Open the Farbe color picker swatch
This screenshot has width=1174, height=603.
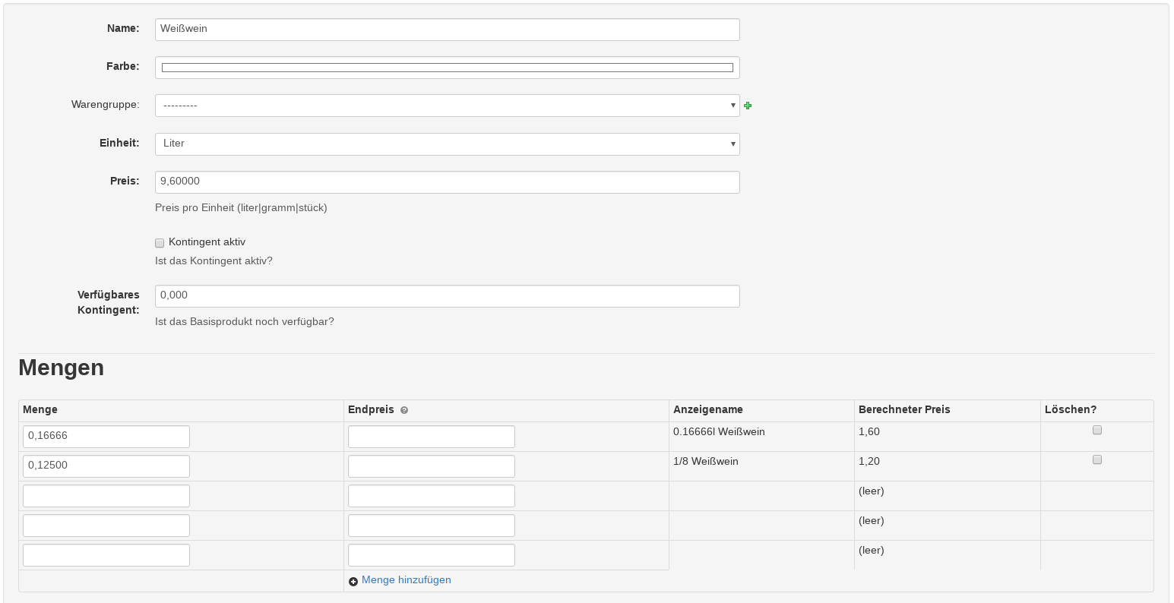[447, 68]
